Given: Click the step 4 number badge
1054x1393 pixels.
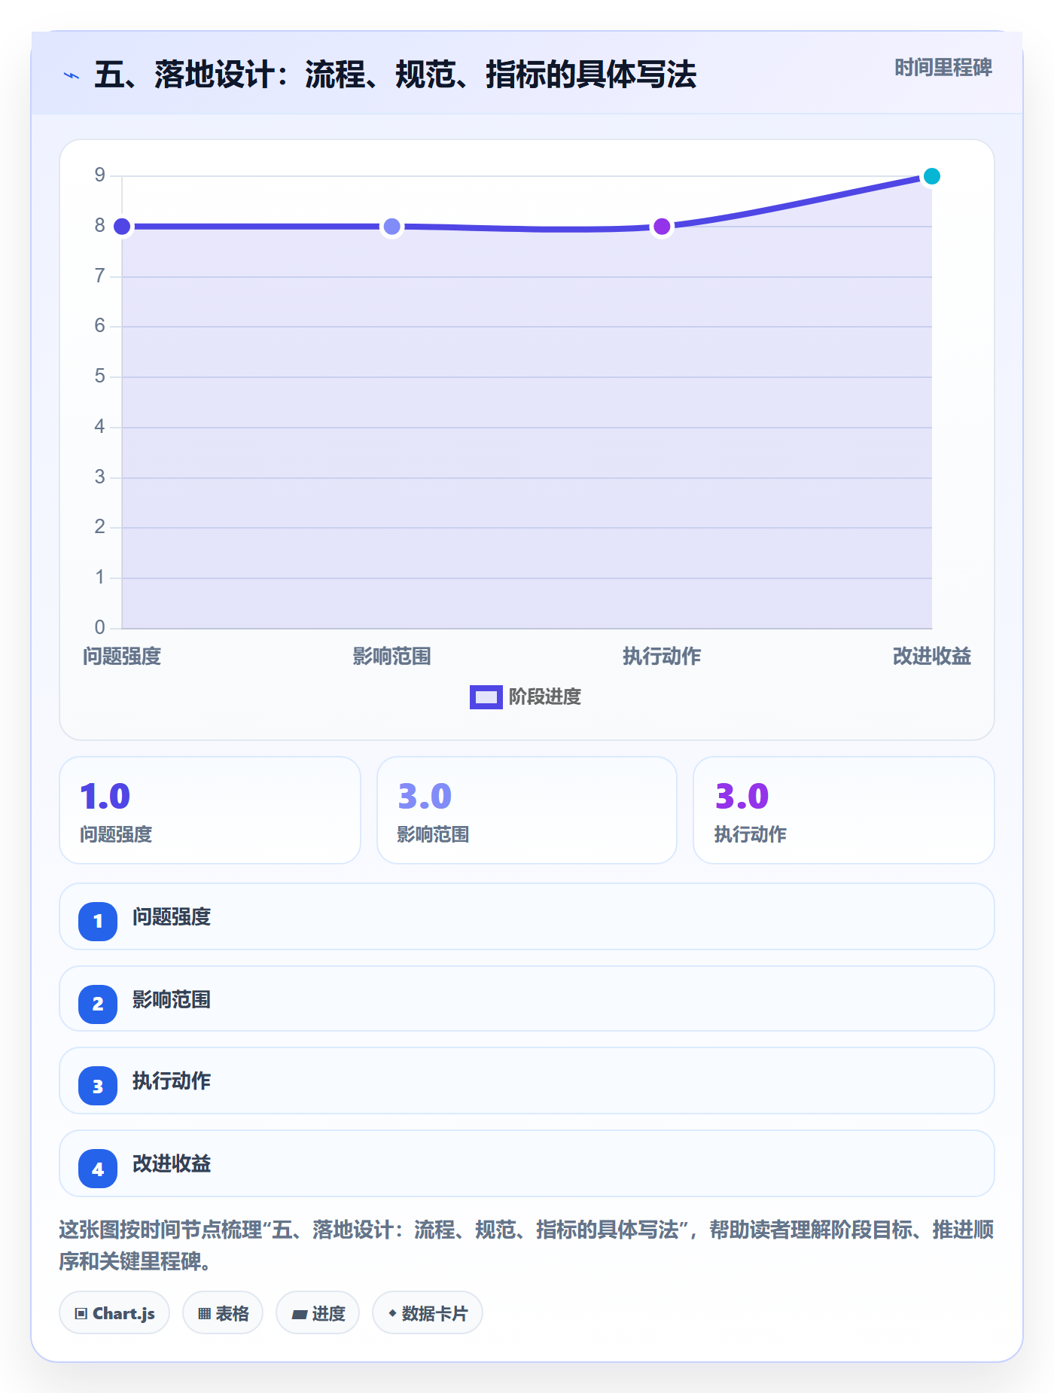Looking at the screenshot, I should pos(98,1169).
